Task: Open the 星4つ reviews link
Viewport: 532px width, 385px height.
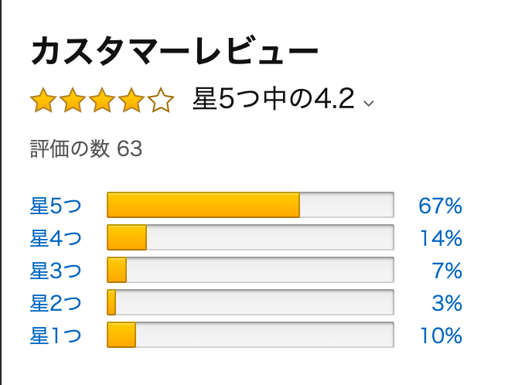Action: [56, 238]
